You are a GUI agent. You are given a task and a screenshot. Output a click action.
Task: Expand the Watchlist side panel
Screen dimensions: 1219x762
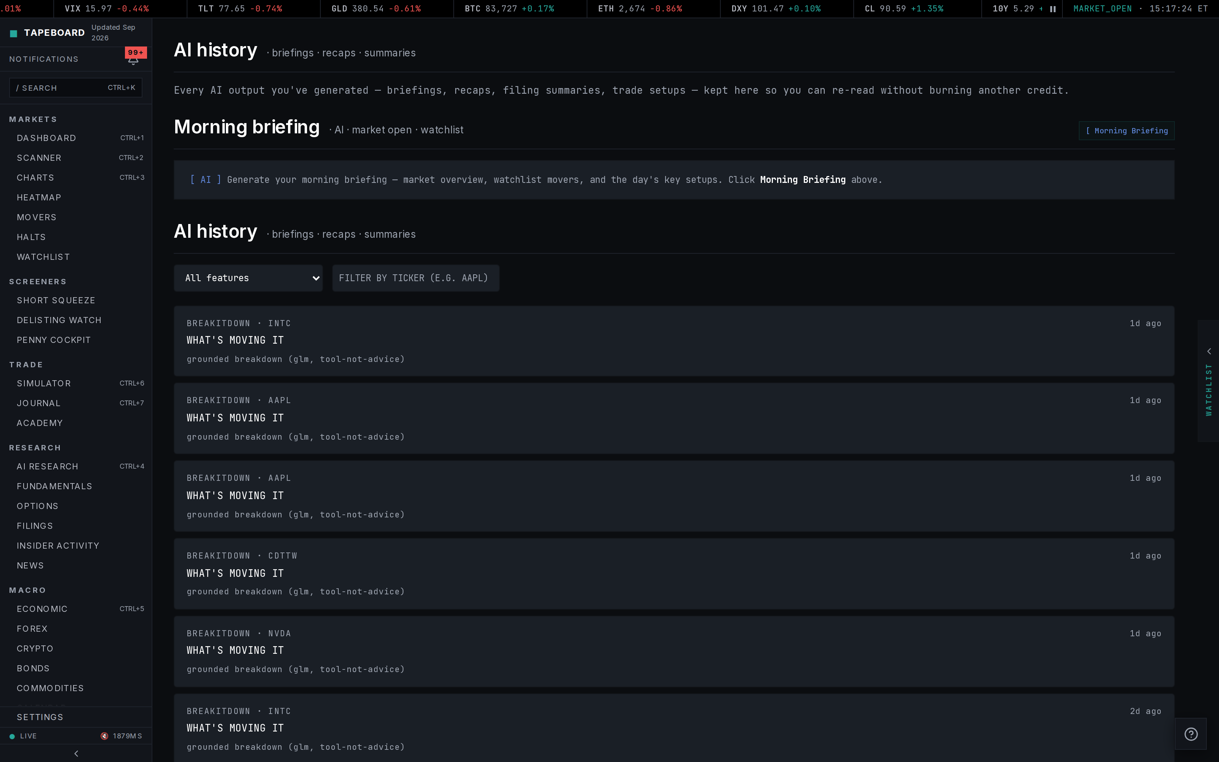point(1208,381)
